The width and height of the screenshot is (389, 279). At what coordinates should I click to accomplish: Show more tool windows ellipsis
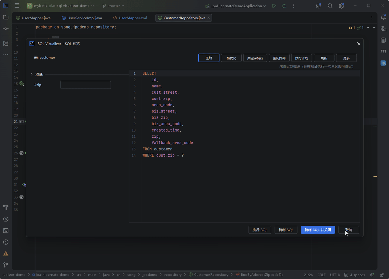tap(5, 55)
